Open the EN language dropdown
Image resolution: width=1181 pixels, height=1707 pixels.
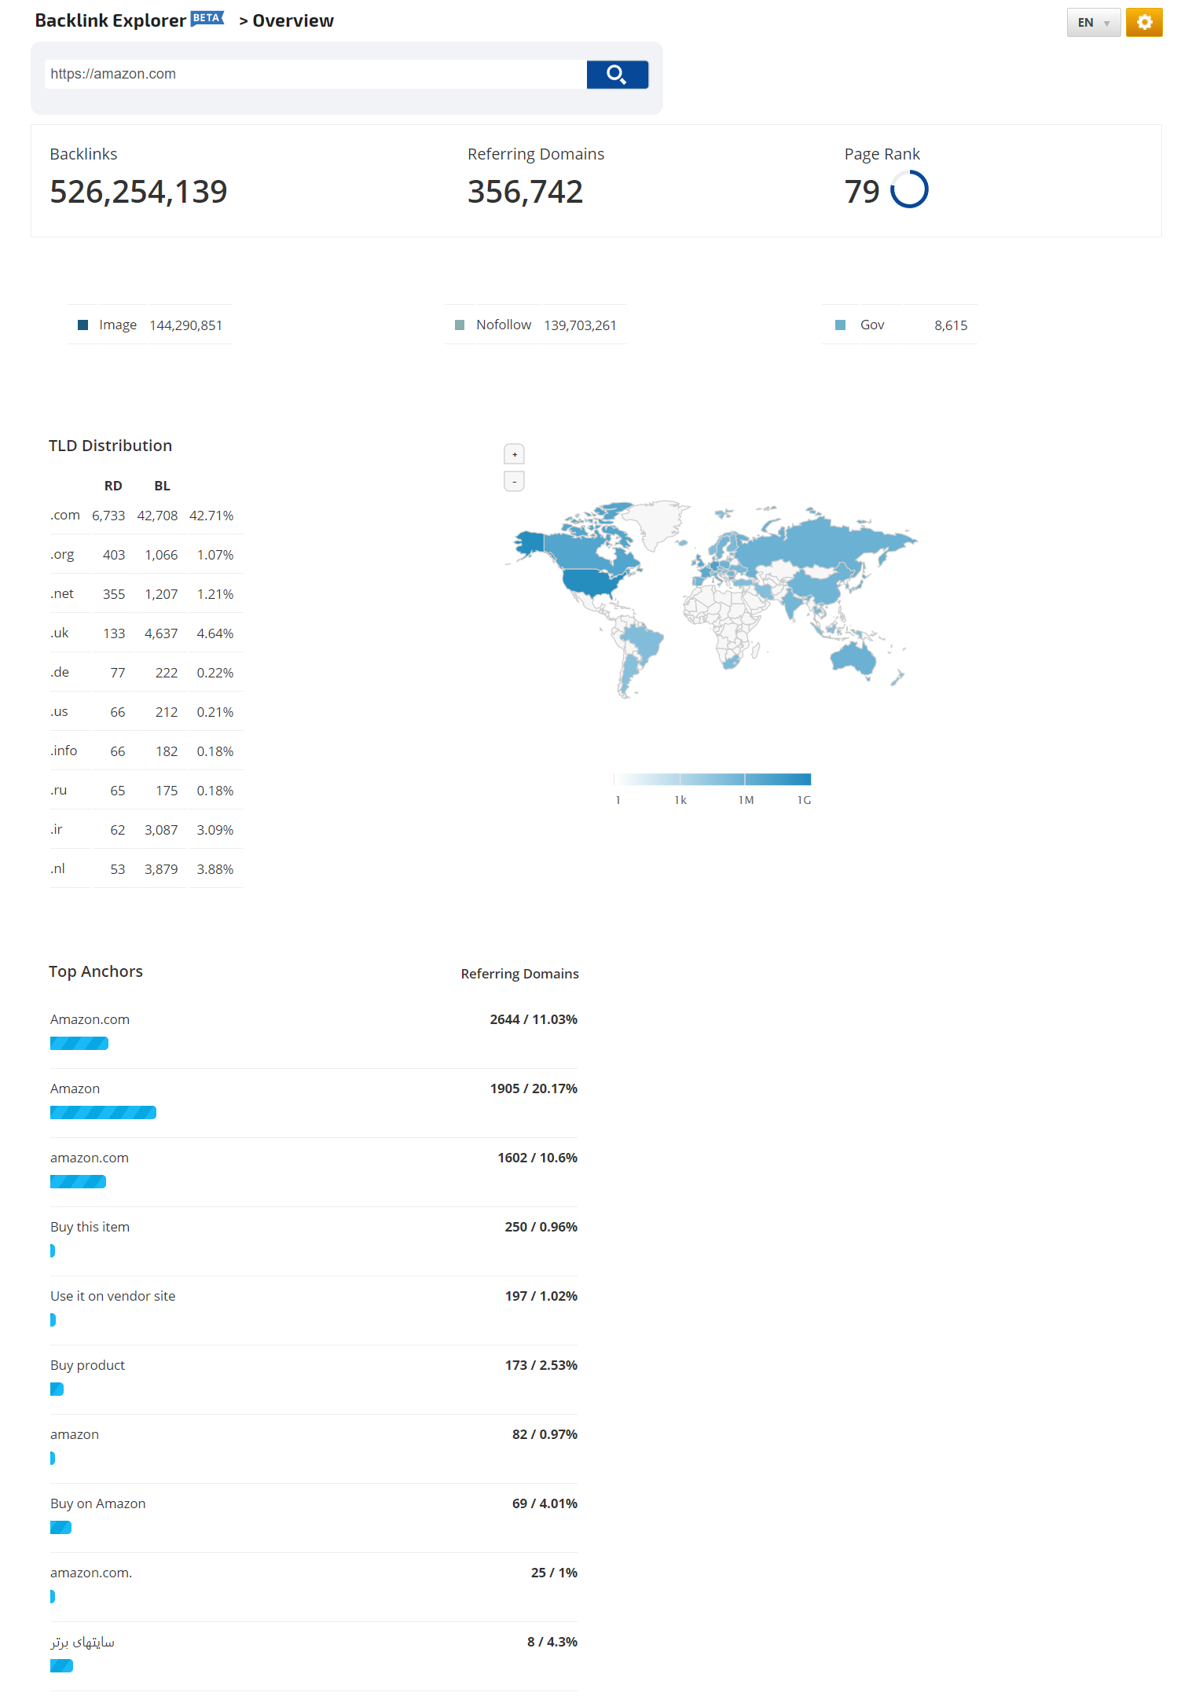[1093, 23]
